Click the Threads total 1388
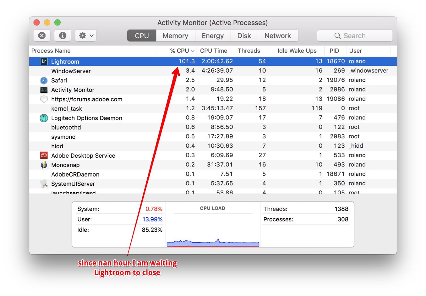This screenshot has height=296, width=426. [x=341, y=209]
